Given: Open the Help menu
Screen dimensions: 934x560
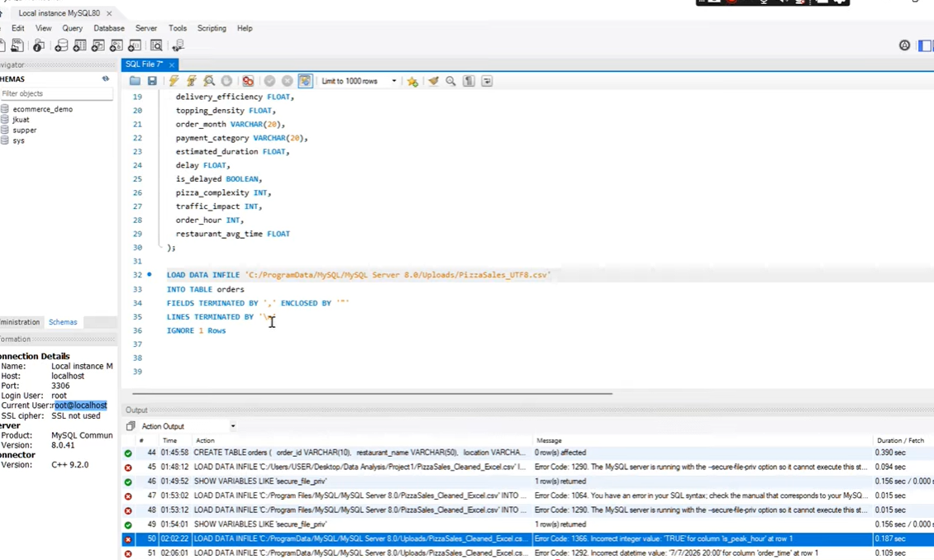Looking at the screenshot, I should (x=245, y=28).
